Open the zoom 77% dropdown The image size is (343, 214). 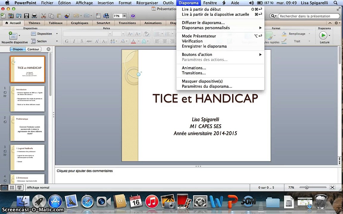[x=124, y=16]
